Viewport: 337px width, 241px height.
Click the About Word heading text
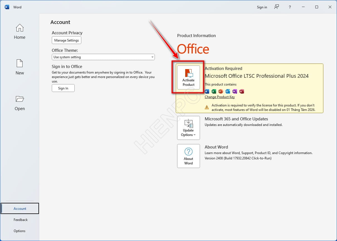click(216, 147)
